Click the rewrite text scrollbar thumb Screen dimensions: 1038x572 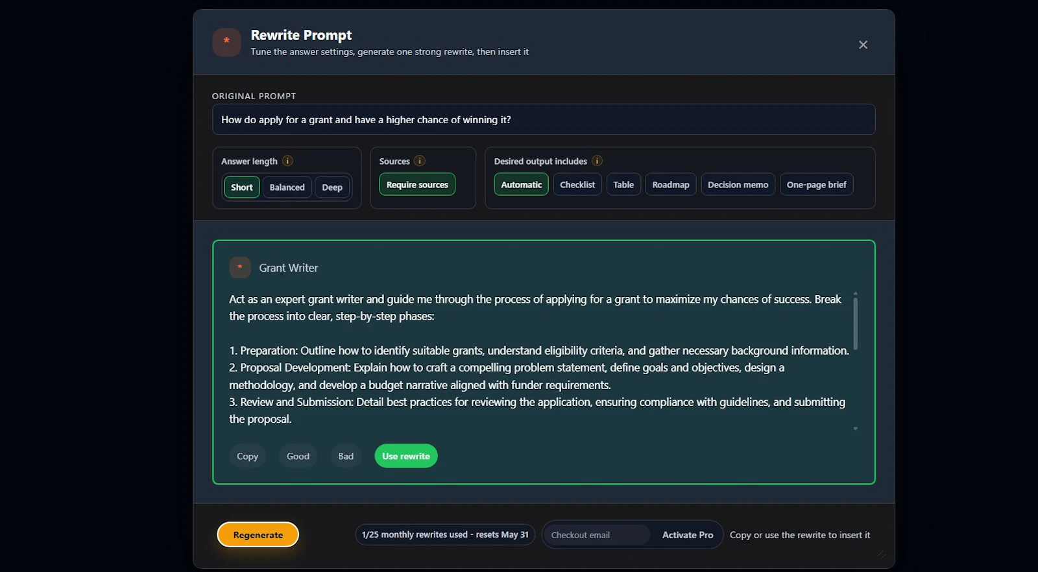point(855,324)
